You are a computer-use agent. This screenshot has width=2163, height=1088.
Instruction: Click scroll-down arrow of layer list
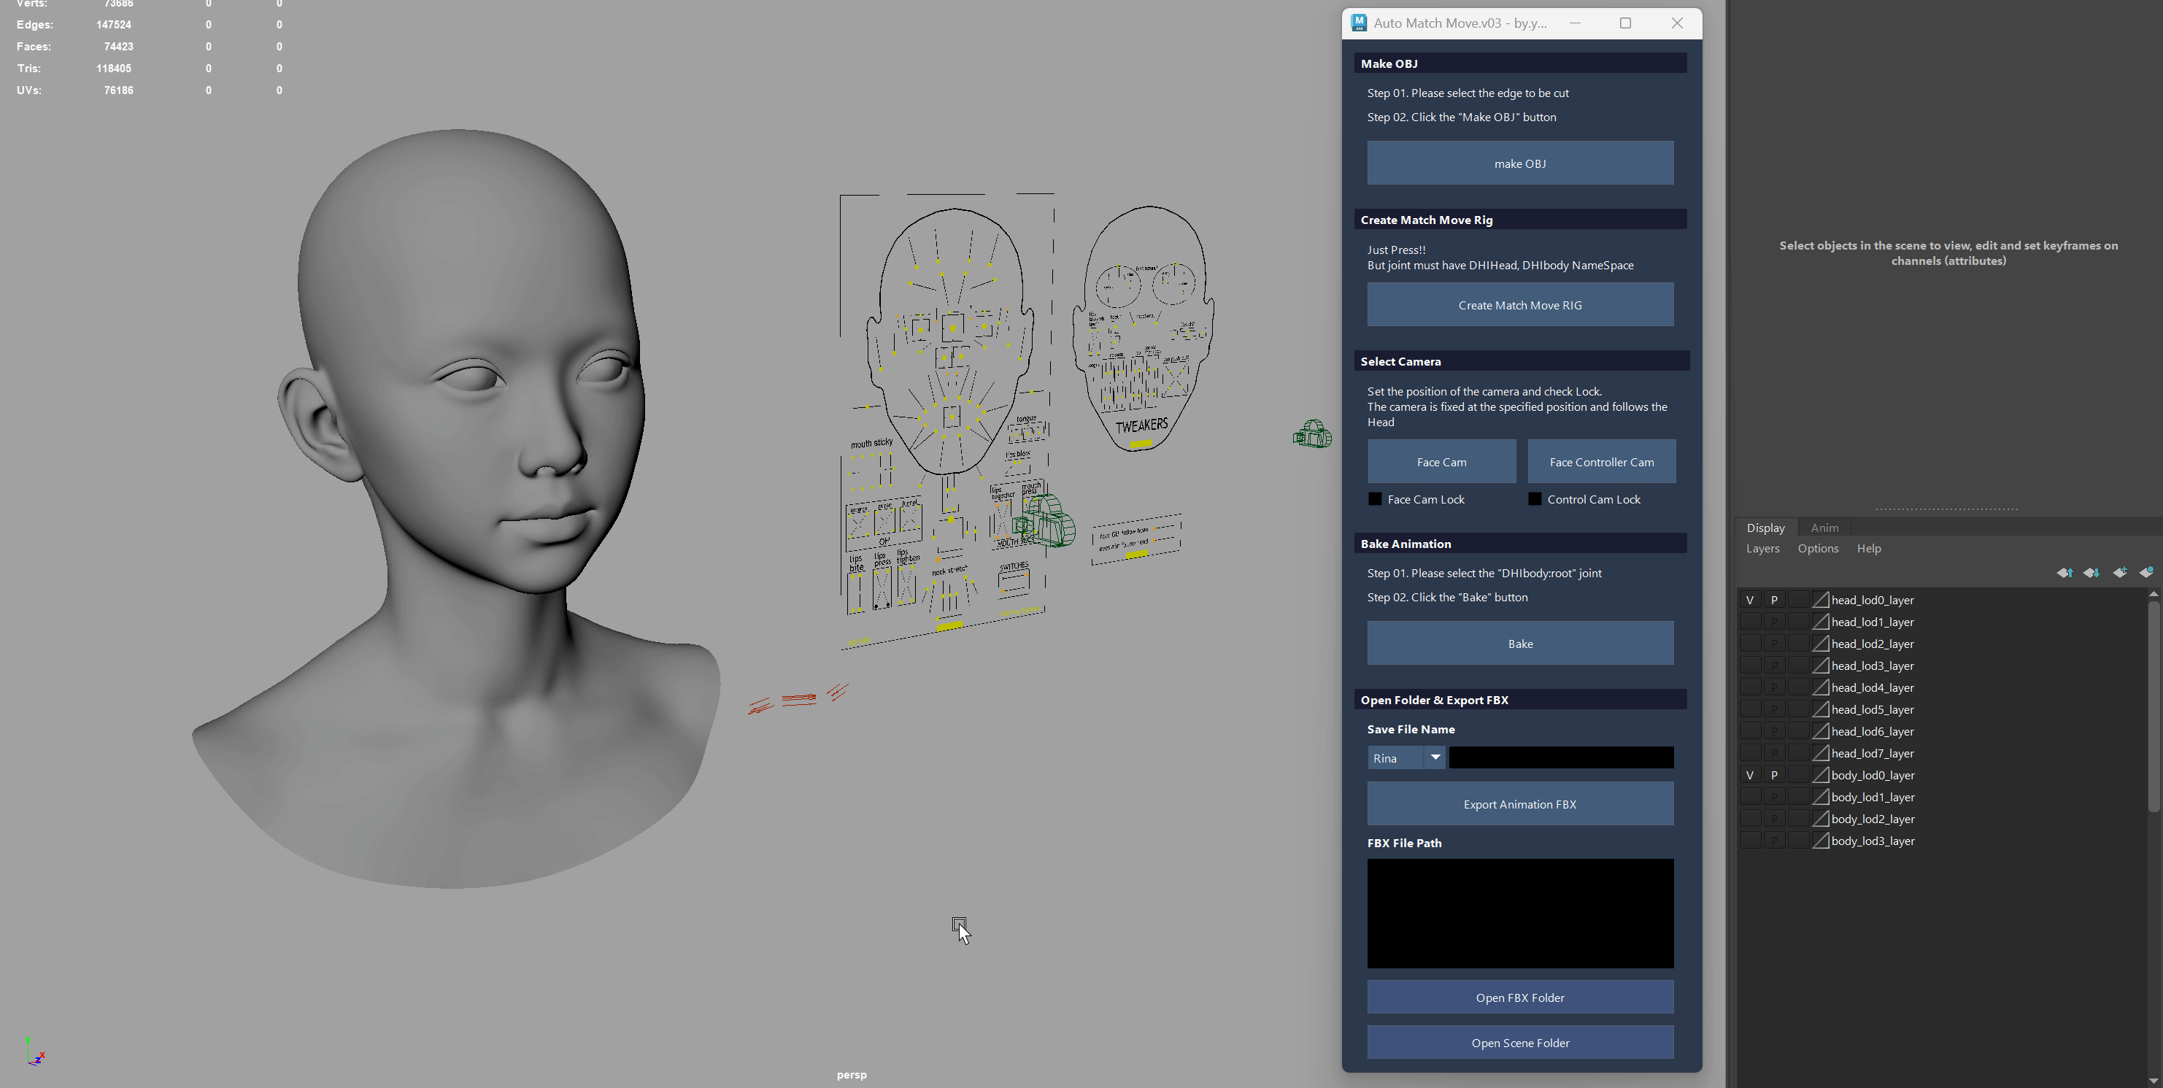pyautogui.click(x=2154, y=1081)
